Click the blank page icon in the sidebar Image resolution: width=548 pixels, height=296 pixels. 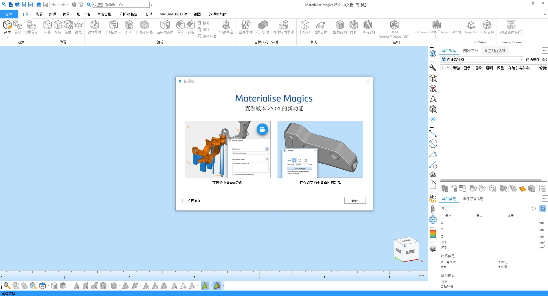point(433,185)
